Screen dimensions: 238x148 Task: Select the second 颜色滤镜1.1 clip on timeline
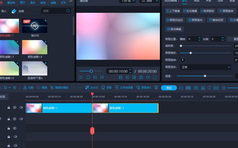coord(125,108)
